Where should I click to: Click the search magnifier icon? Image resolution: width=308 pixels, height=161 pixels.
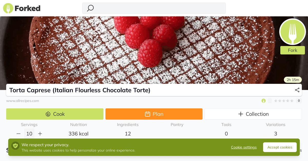[x=90, y=8]
